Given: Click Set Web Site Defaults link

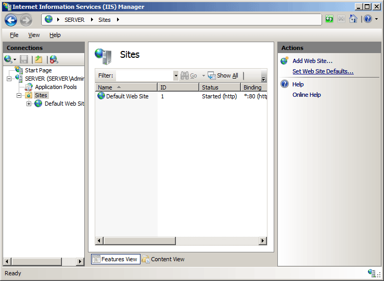Looking at the screenshot, I should pyautogui.click(x=323, y=71).
